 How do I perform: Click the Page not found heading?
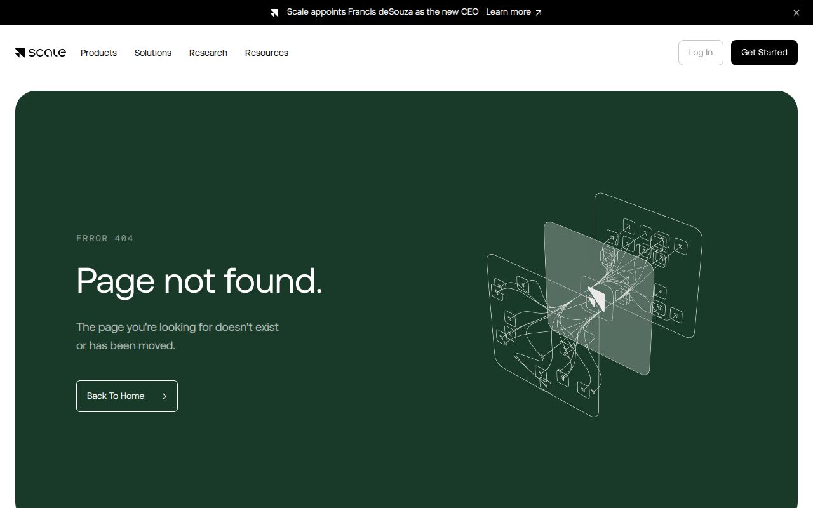pyautogui.click(x=199, y=281)
